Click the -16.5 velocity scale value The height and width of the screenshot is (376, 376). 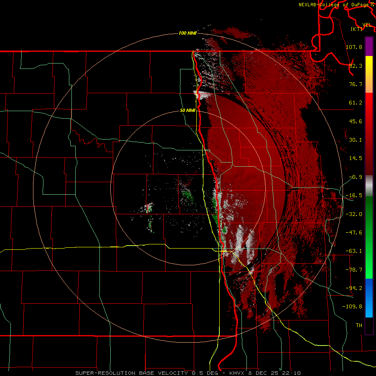[x=354, y=196]
